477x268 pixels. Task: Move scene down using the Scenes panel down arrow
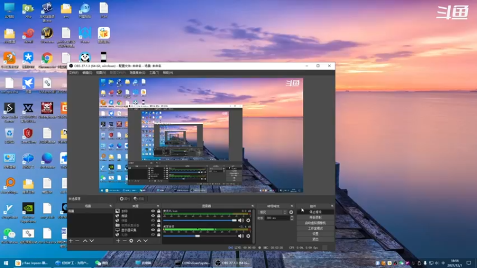(x=92, y=241)
